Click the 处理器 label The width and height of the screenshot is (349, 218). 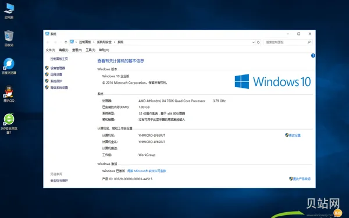tap(107, 101)
